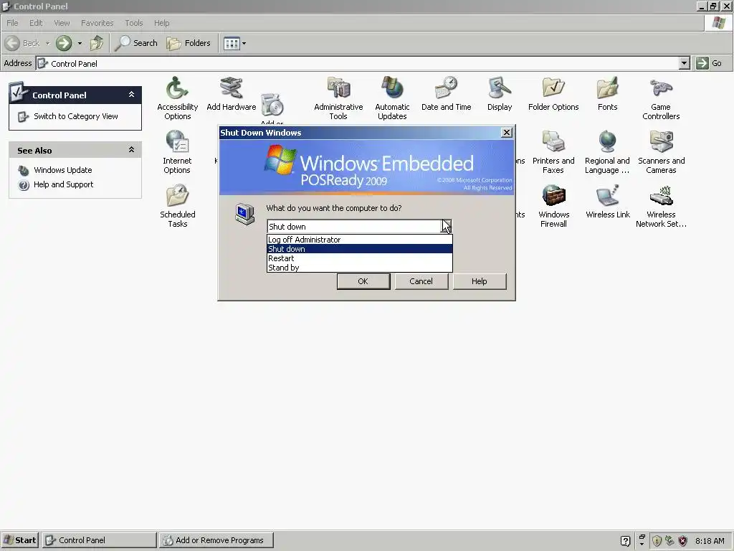
Task: Open Add Hardware icon
Action: 232,94
